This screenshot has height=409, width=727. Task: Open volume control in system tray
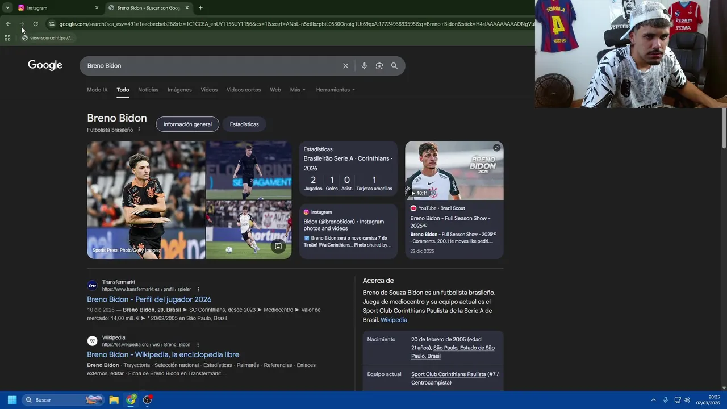click(687, 400)
